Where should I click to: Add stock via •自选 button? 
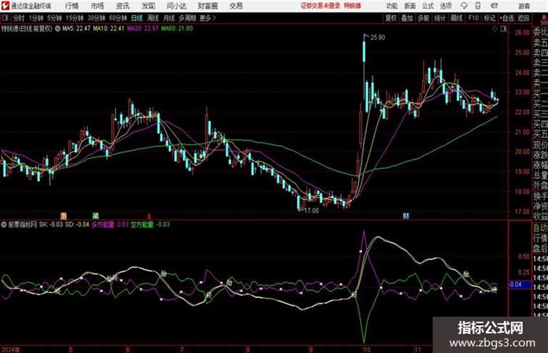coord(507,18)
